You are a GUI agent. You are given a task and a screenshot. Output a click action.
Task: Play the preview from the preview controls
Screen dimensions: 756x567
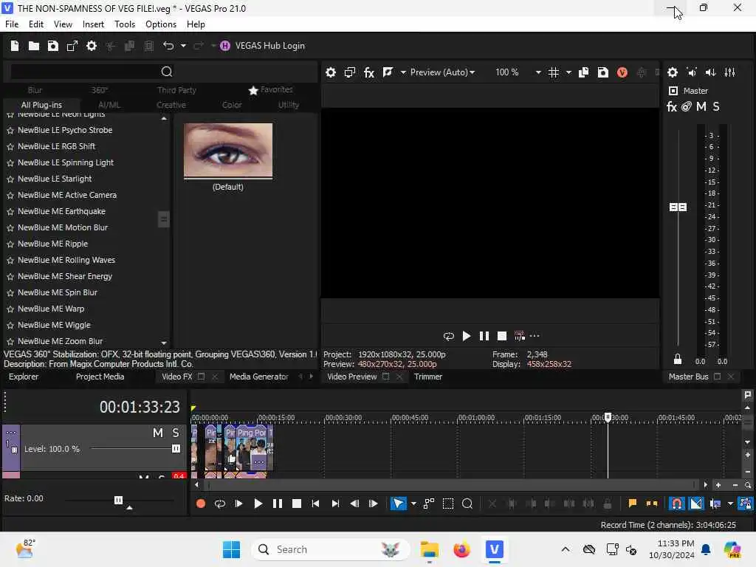[x=467, y=336]
